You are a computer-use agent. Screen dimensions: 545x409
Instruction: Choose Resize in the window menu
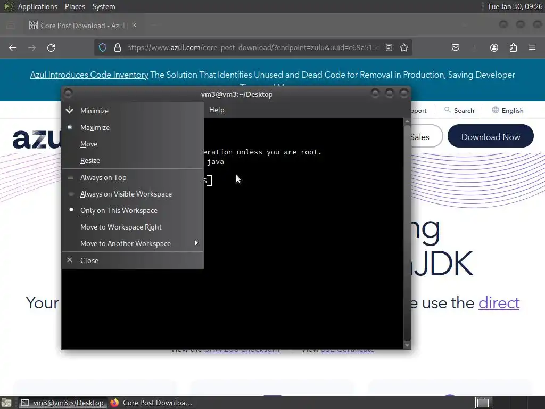point(132,160)
